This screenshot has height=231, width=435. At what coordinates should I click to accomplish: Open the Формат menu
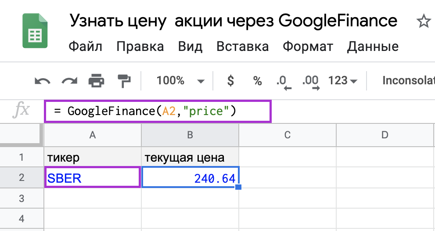pyautogui.click(x=308, y=46)
